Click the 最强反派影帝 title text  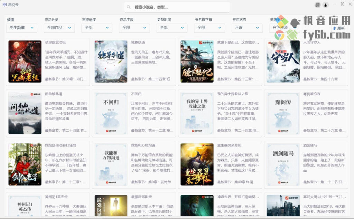coord(141,197)
